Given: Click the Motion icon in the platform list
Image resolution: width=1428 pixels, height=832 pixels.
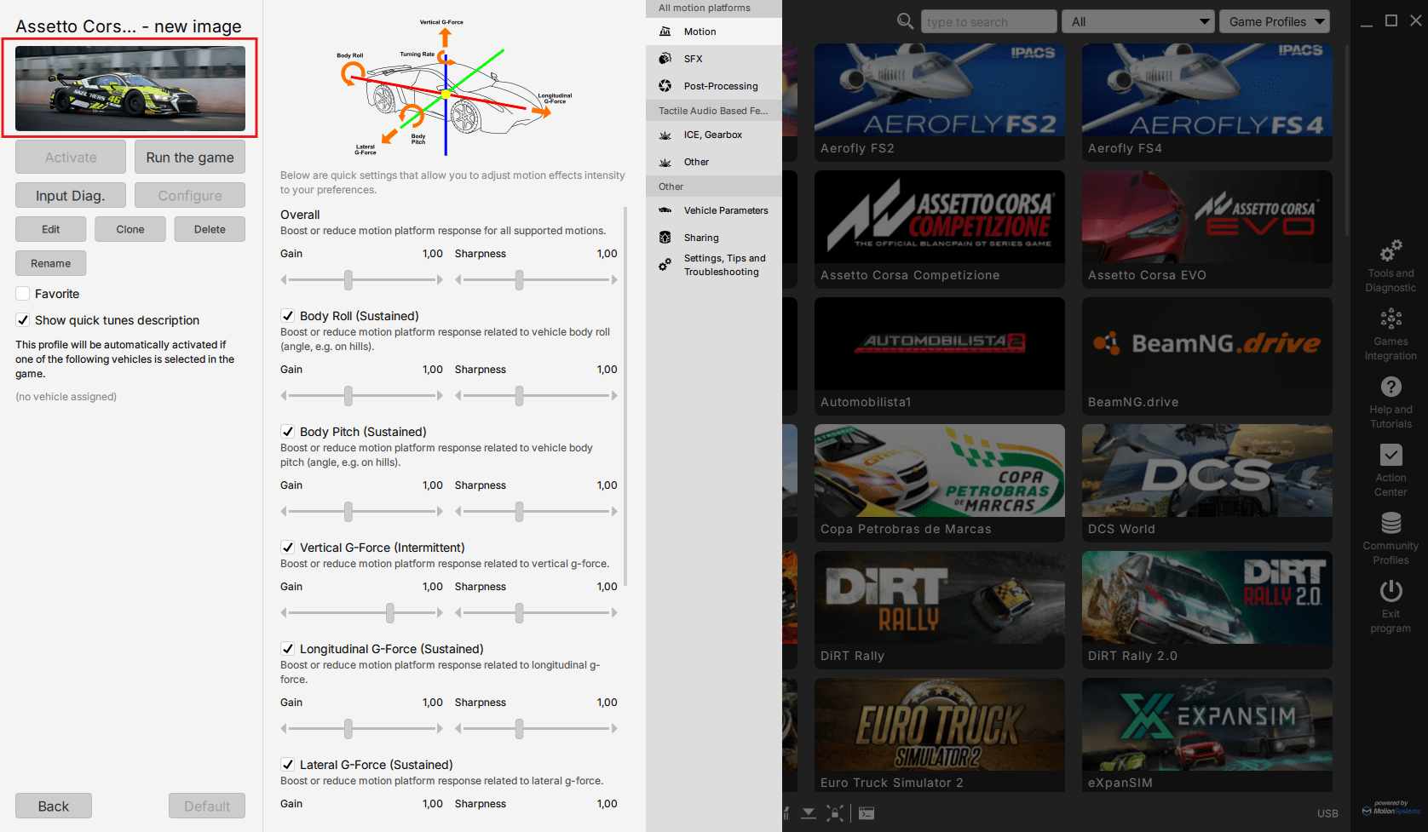Looking at the screenshot, I should click(x=665, y=32).
